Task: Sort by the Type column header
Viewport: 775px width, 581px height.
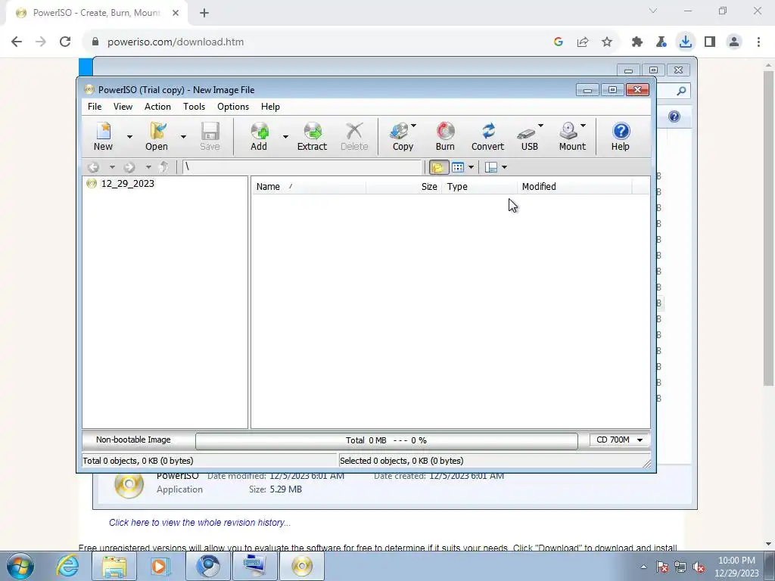Action: pos(479,187)
